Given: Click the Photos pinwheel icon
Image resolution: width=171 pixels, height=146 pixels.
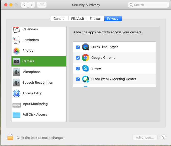Looking at the screenshot, I should point(17,51).
